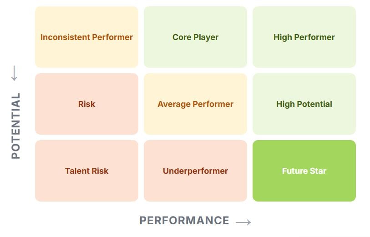Click the Inconsistent Performer text label
This screenshot has width=370, height=237.
pos(86,37)
